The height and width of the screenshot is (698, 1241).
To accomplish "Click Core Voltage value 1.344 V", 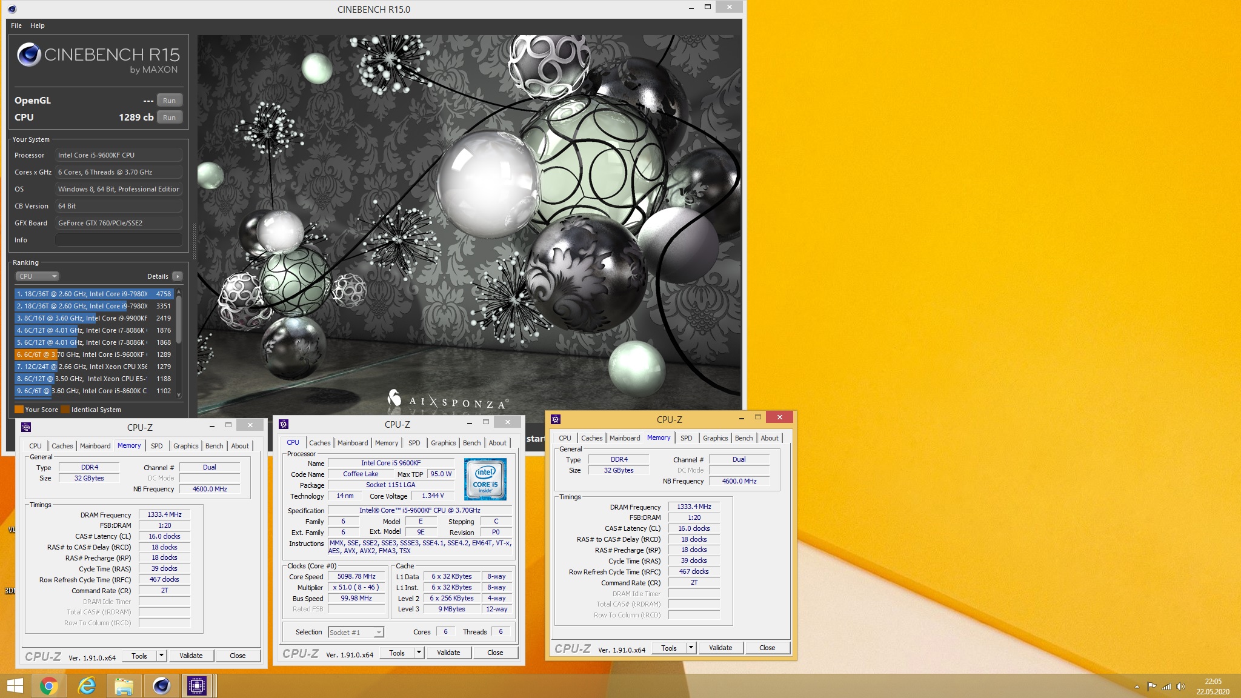I will point(433,496).
